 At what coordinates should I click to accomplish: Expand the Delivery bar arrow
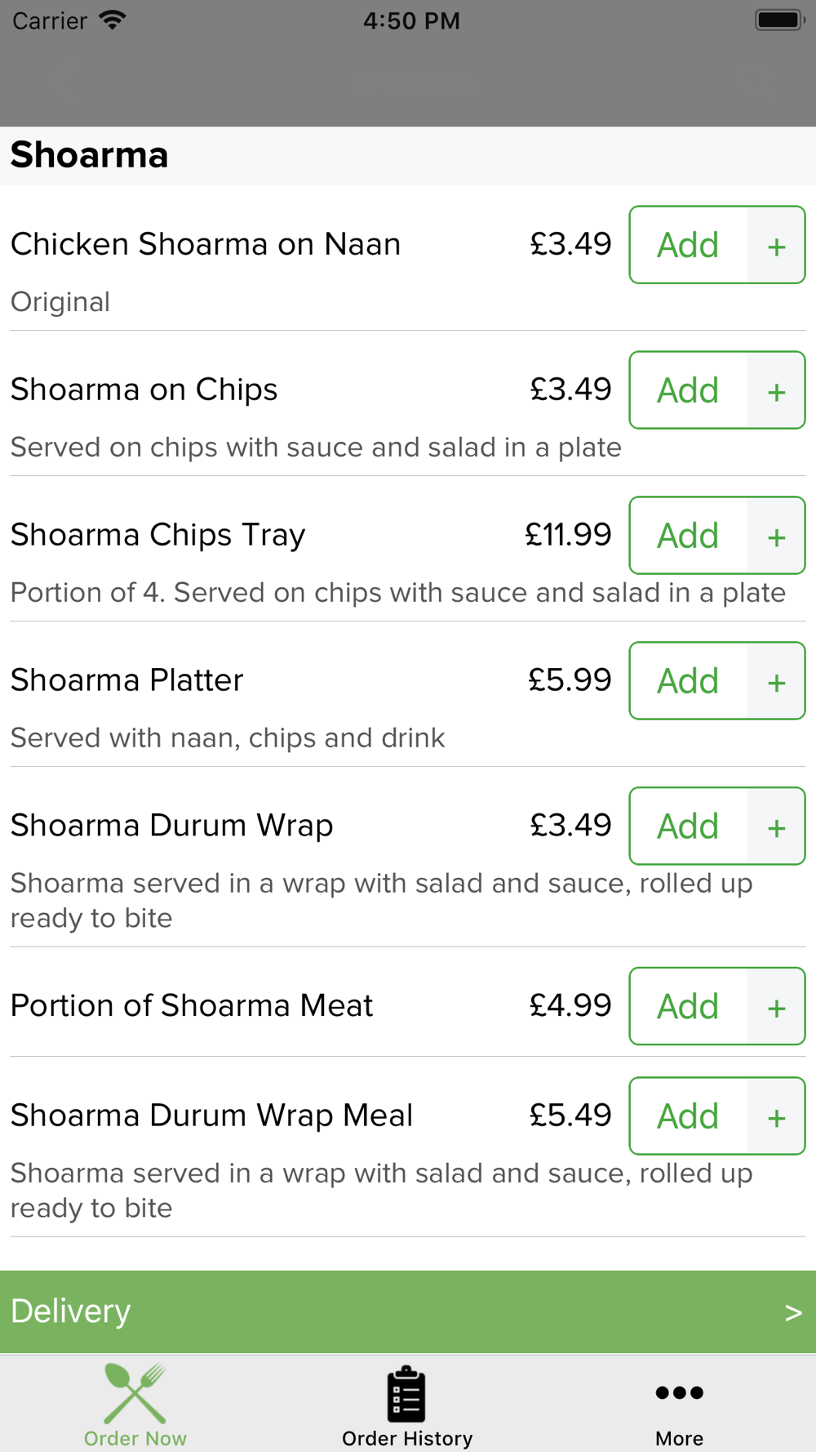point(793,1312)
